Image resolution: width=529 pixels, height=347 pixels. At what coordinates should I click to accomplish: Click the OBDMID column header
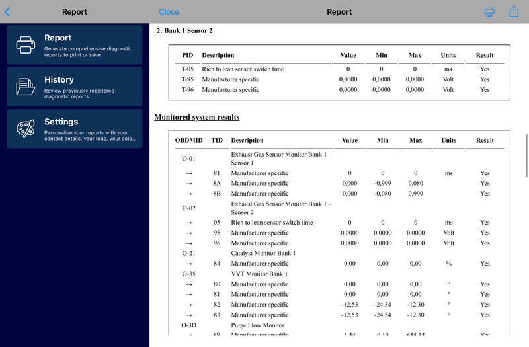[x=188, y=140]
